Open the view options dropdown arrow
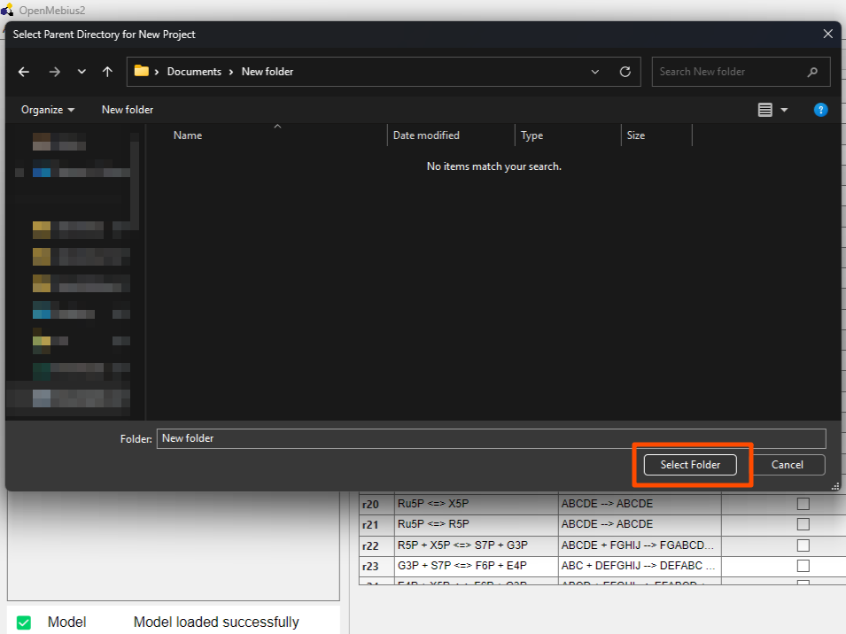846x634 pixels. [783, 110]
